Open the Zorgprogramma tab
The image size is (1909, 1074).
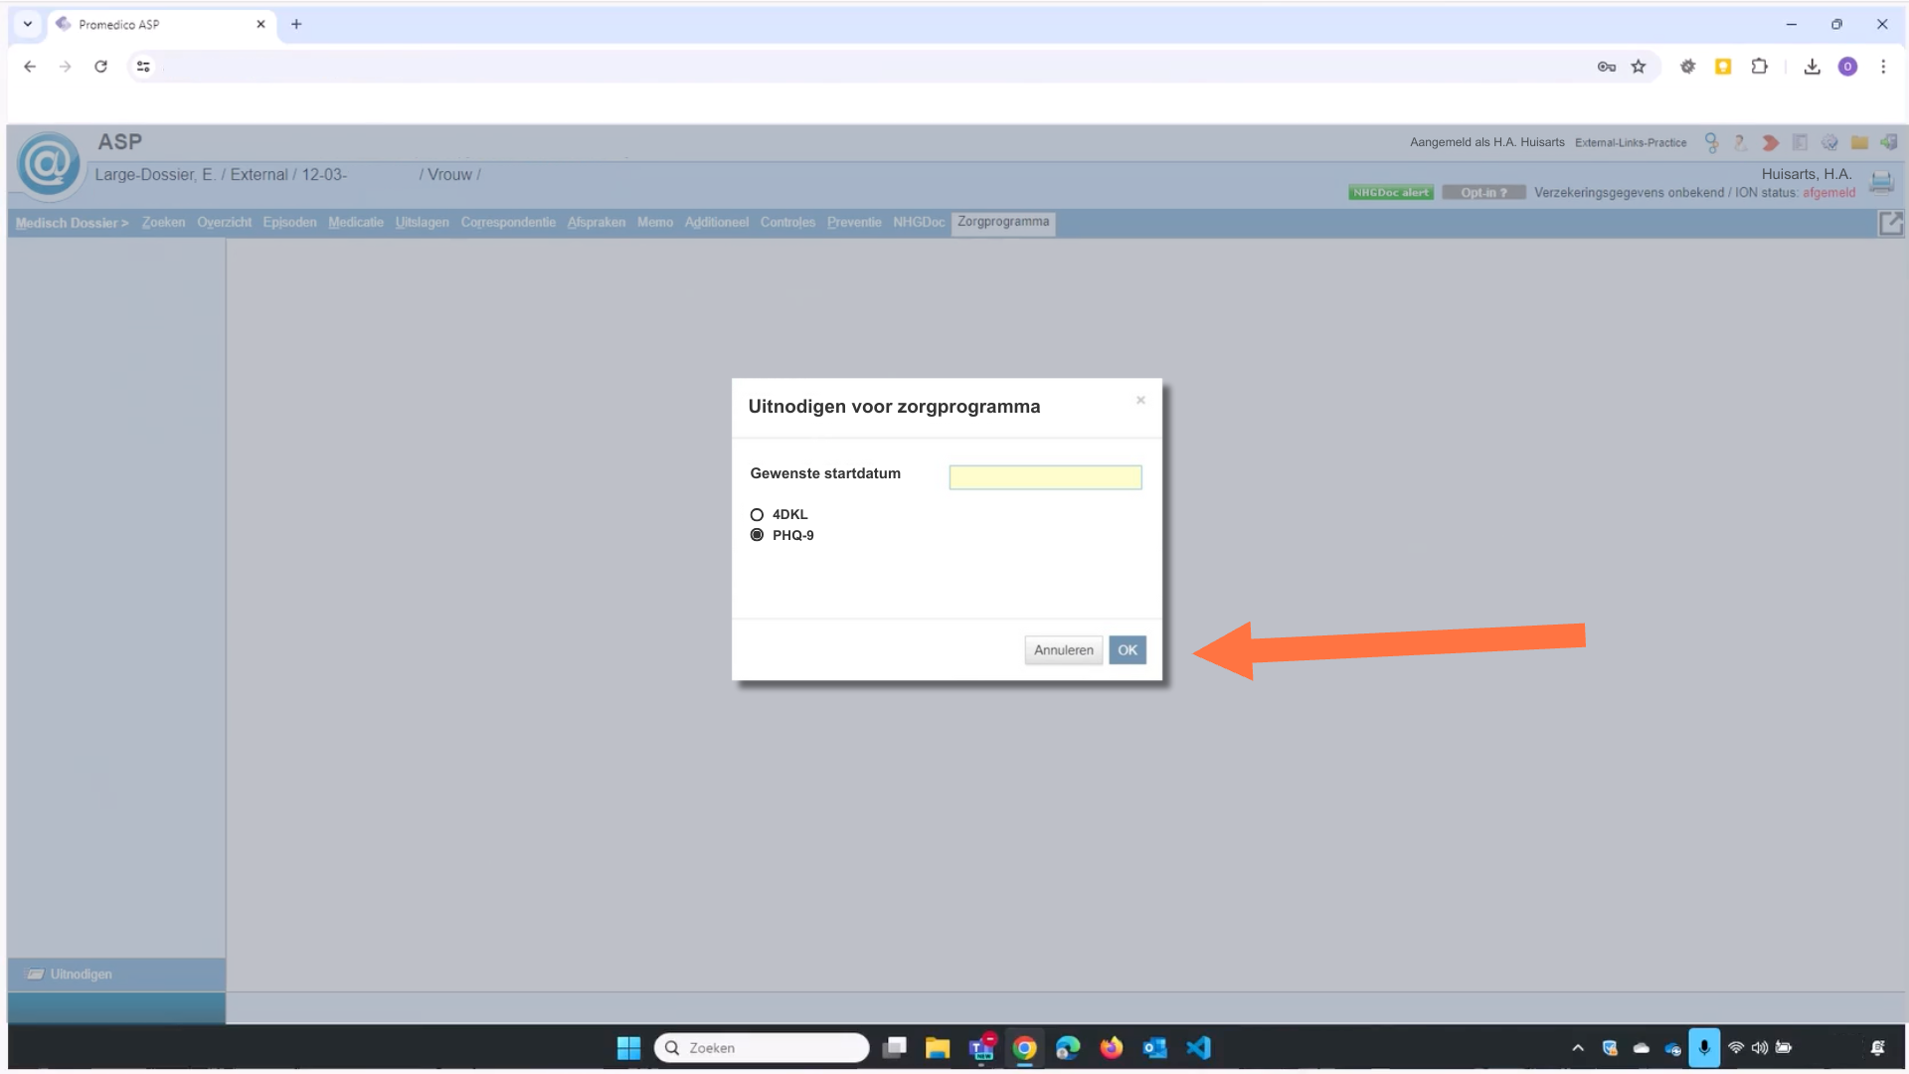coord(1003,222)
